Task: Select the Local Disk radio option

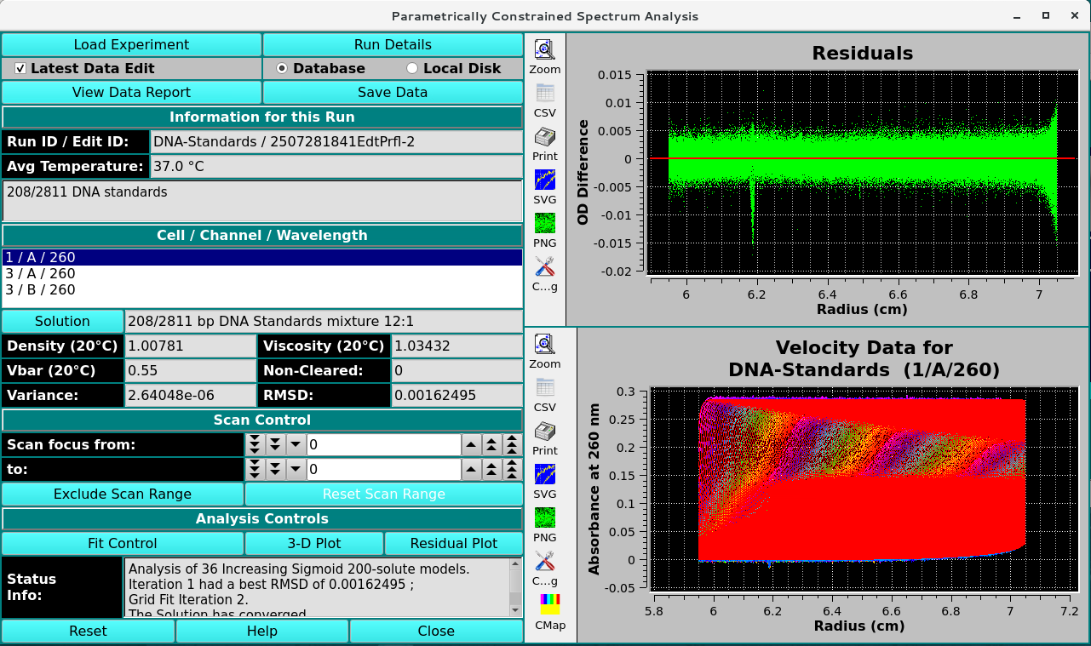Action: tap(412, 69)
